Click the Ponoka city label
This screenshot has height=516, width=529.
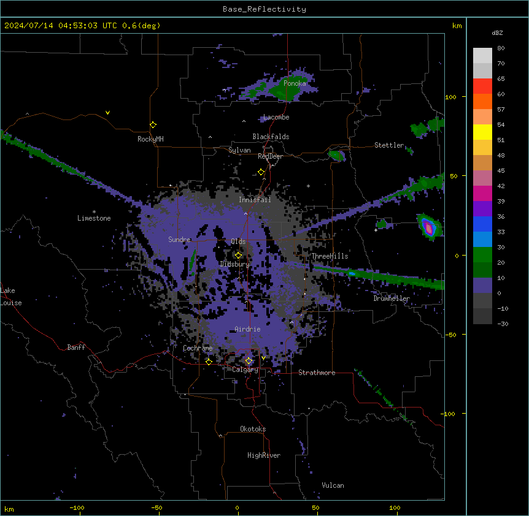click(295, 83)
